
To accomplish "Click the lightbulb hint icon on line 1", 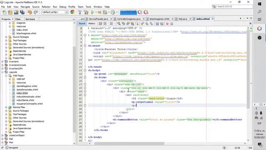I will click(81, 28).
